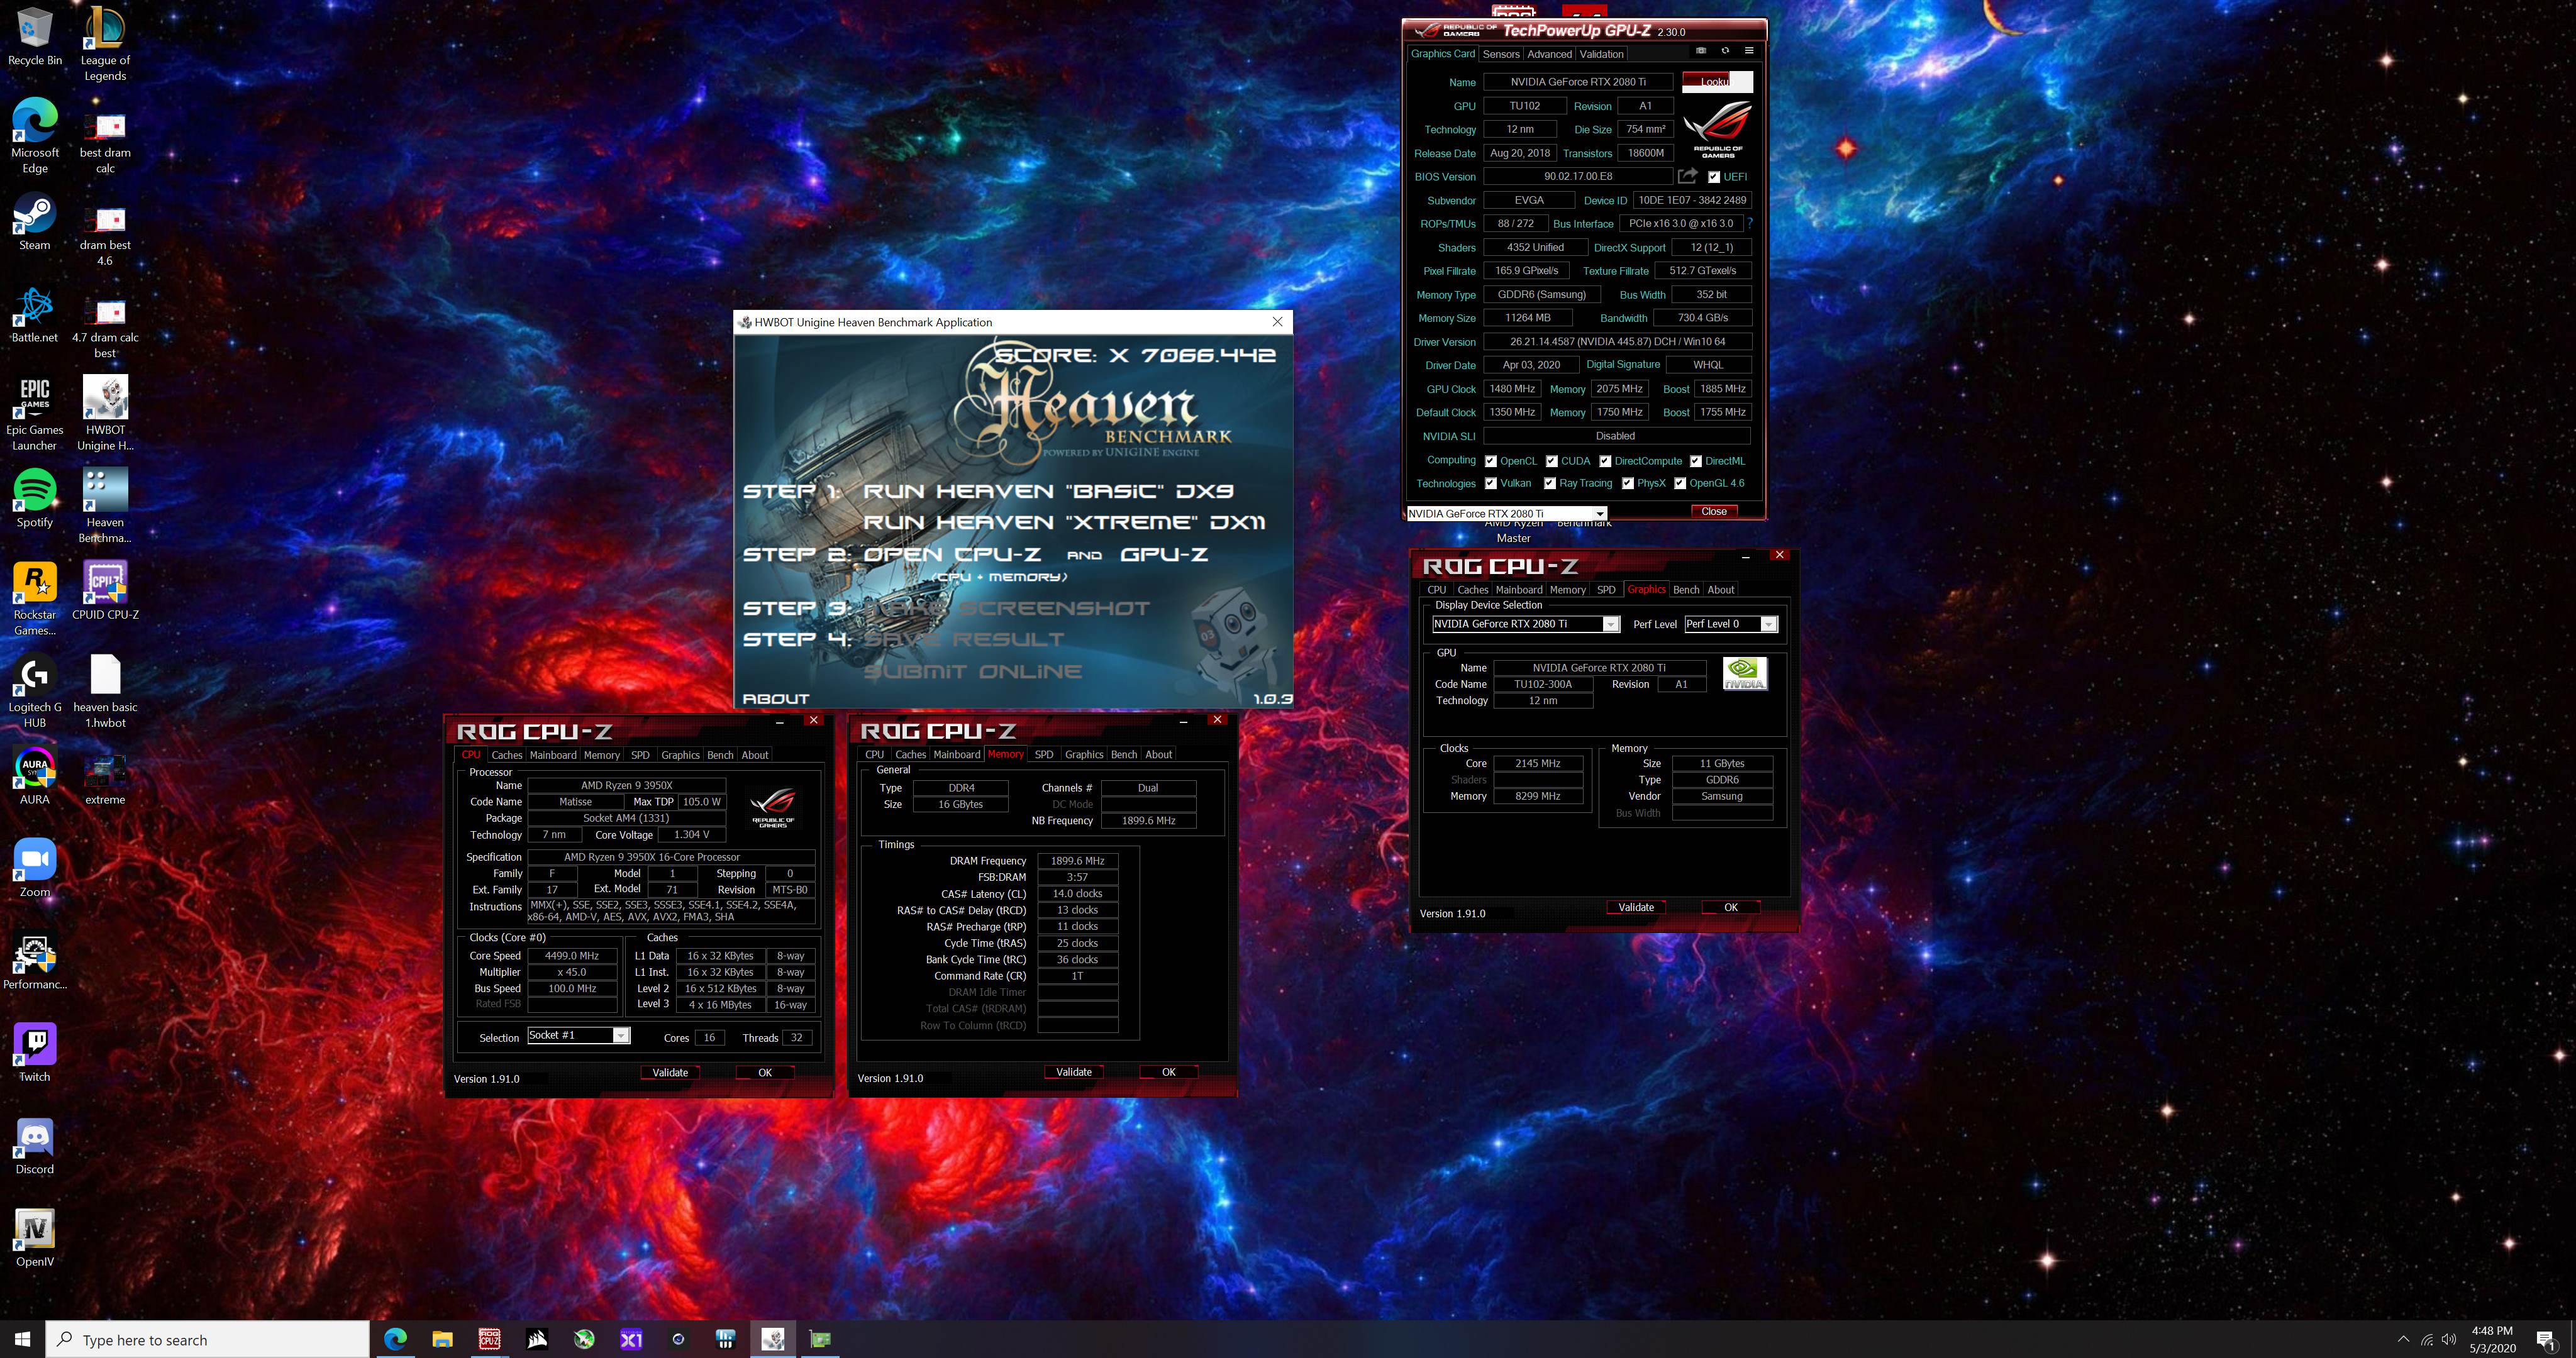Click the Lookup button in GPU-Z
2576x1358 pixels.
(1717, 82)
